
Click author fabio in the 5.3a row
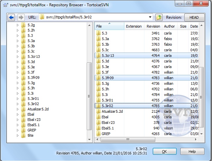(168, 39)
